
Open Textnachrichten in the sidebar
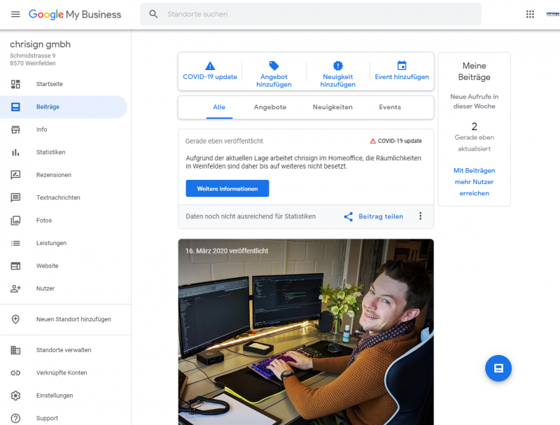(x=64, y=197)
